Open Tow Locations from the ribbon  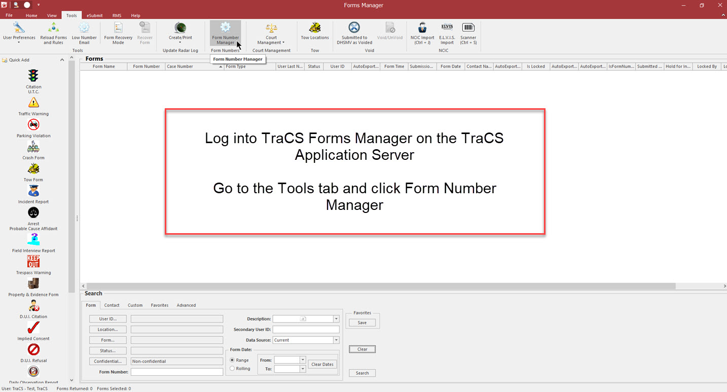tap(314, 31)
